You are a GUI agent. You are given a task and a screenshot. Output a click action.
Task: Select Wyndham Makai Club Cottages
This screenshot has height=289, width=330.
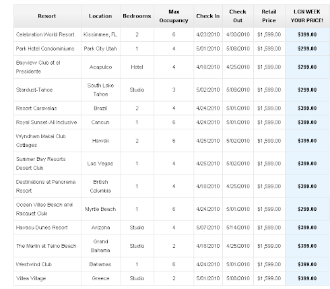41,141
